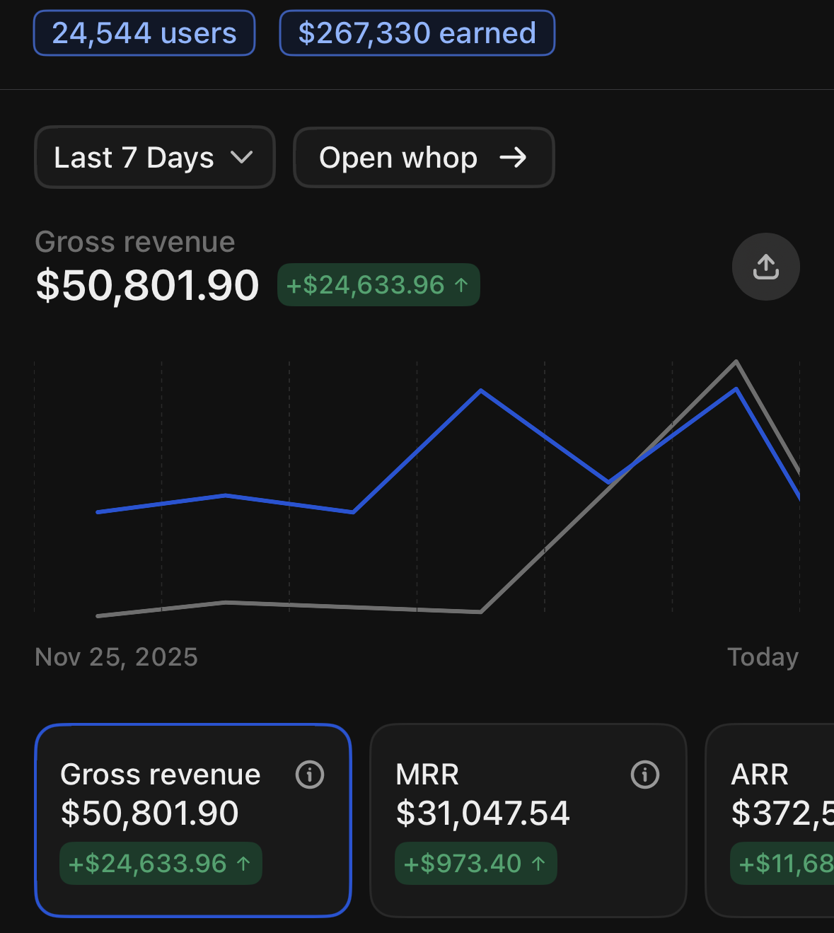Open the Last 7 Days date range dropdown

(155, 157)
